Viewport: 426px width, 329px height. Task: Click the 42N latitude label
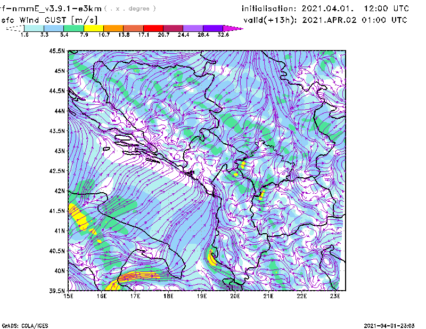click(60, 191)
